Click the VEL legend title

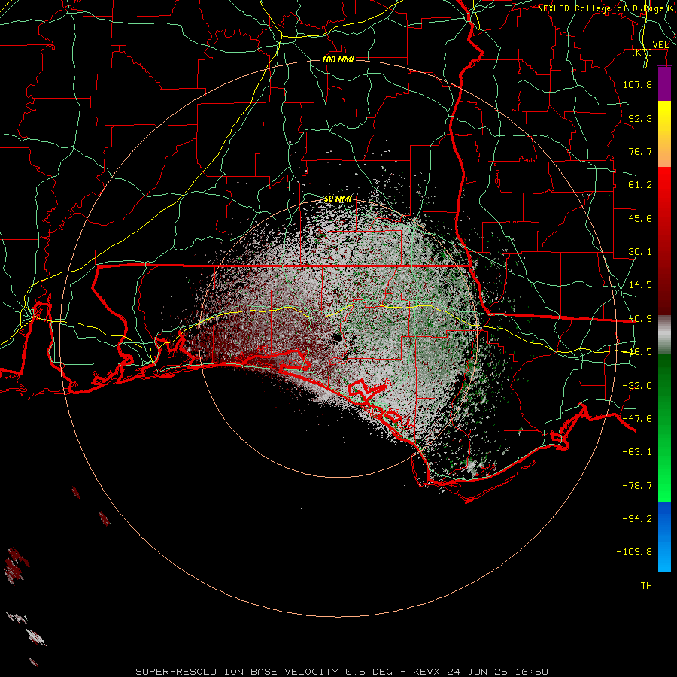[x=660, y=45]
